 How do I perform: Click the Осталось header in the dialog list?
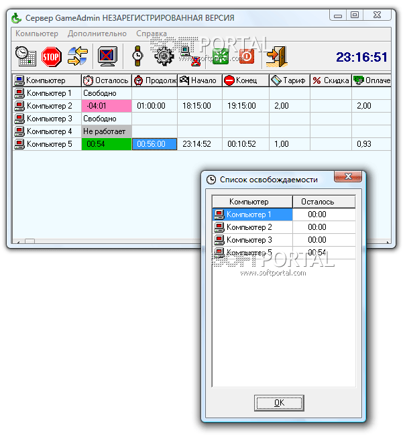[324, 202]
